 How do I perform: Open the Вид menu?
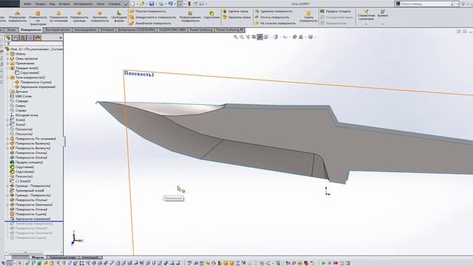[52, 4]
